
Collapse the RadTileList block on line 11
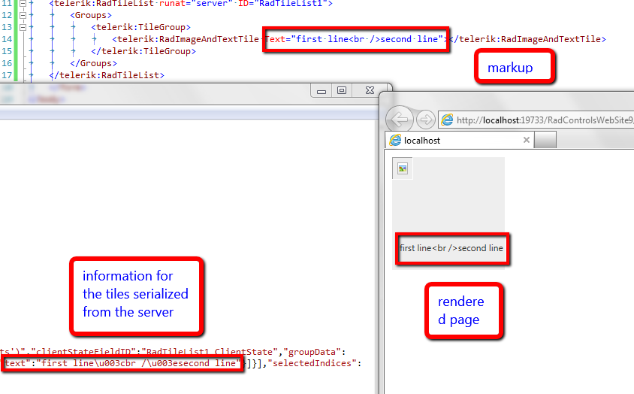(23, 3)
